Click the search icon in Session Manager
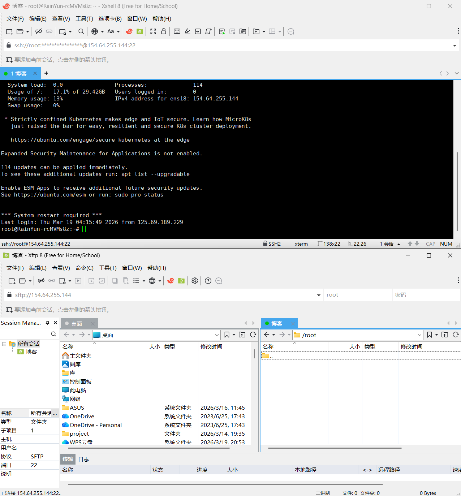Screen dimensions: 461x496 tap(53, 334)
